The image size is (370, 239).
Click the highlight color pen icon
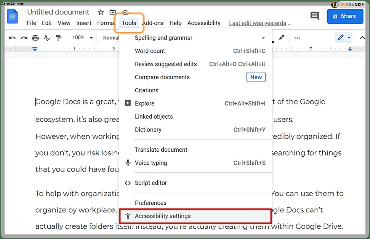pos(282,38)
